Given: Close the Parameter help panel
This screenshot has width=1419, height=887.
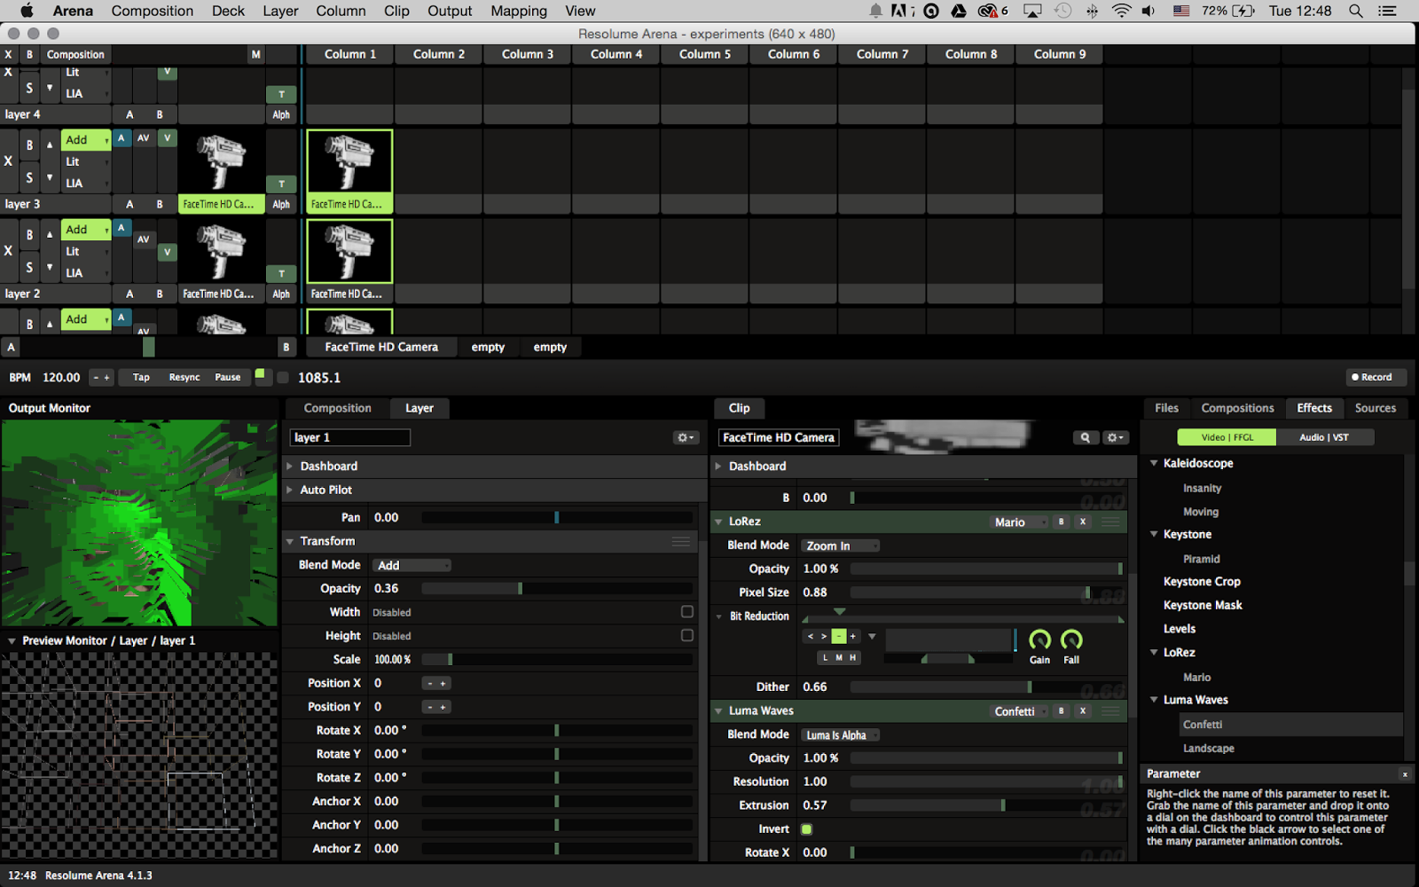Looking at the screenshot, I should point(1405,774).
